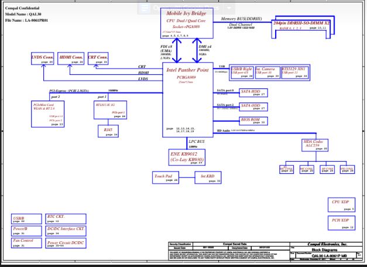The height and width of the screenshot is (267, 367).
Task: Click the 'Int.KBD' block
Action: click(x=208, y=177)
